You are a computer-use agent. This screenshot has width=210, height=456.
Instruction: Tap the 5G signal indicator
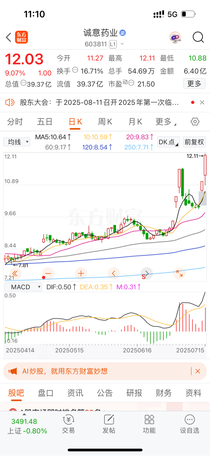coord(173,14)
